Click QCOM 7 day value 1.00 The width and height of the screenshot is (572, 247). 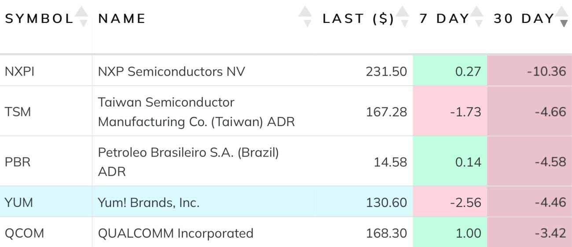[469, 233]
